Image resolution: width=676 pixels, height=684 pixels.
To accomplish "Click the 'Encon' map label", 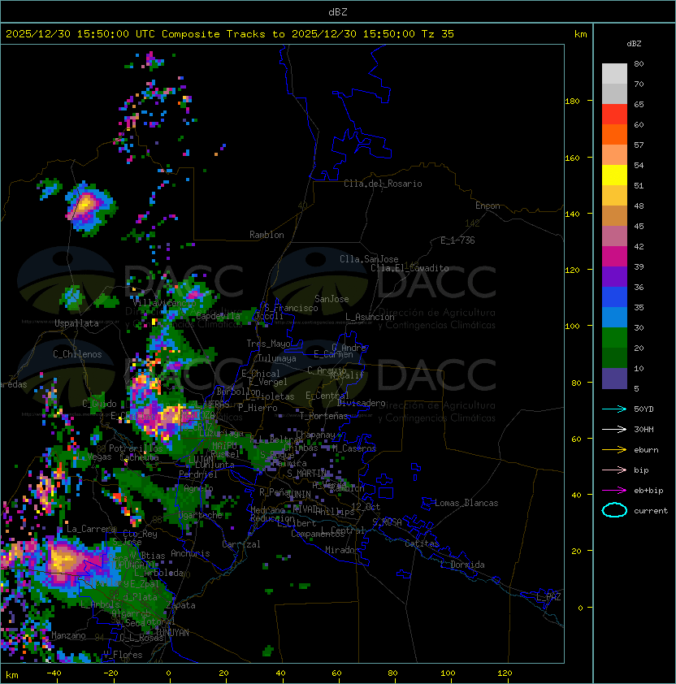I will (487, 206).
